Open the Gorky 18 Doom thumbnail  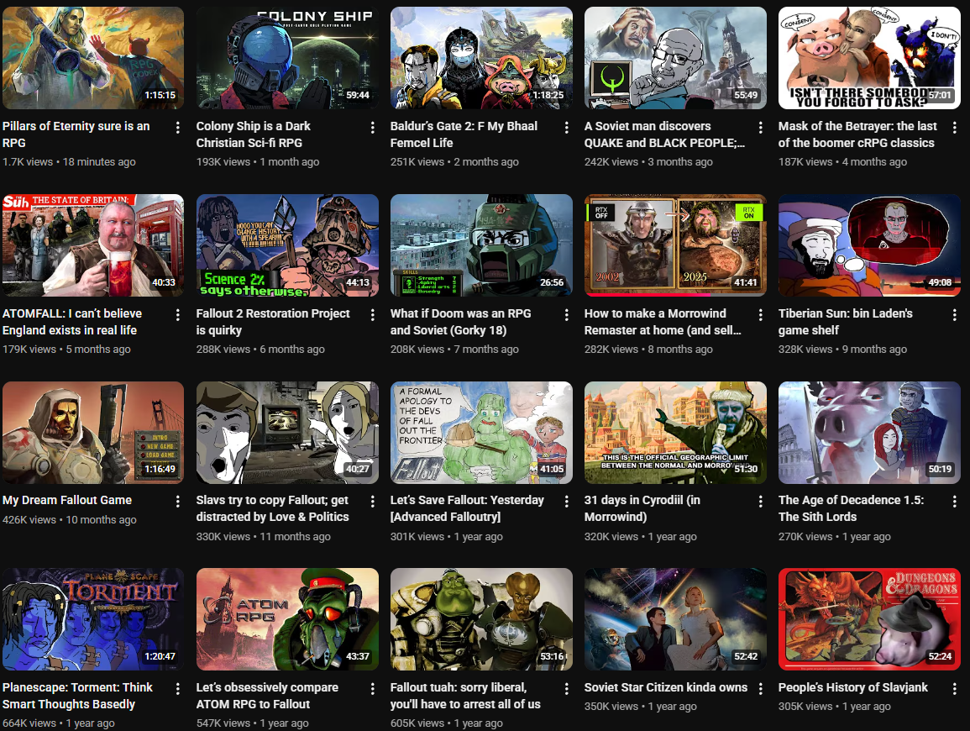tap(481, 245)
